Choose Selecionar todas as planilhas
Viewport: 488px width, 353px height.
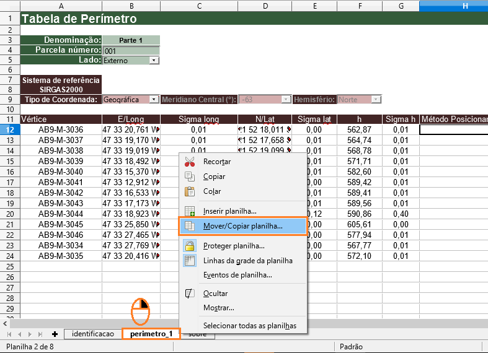249,326
